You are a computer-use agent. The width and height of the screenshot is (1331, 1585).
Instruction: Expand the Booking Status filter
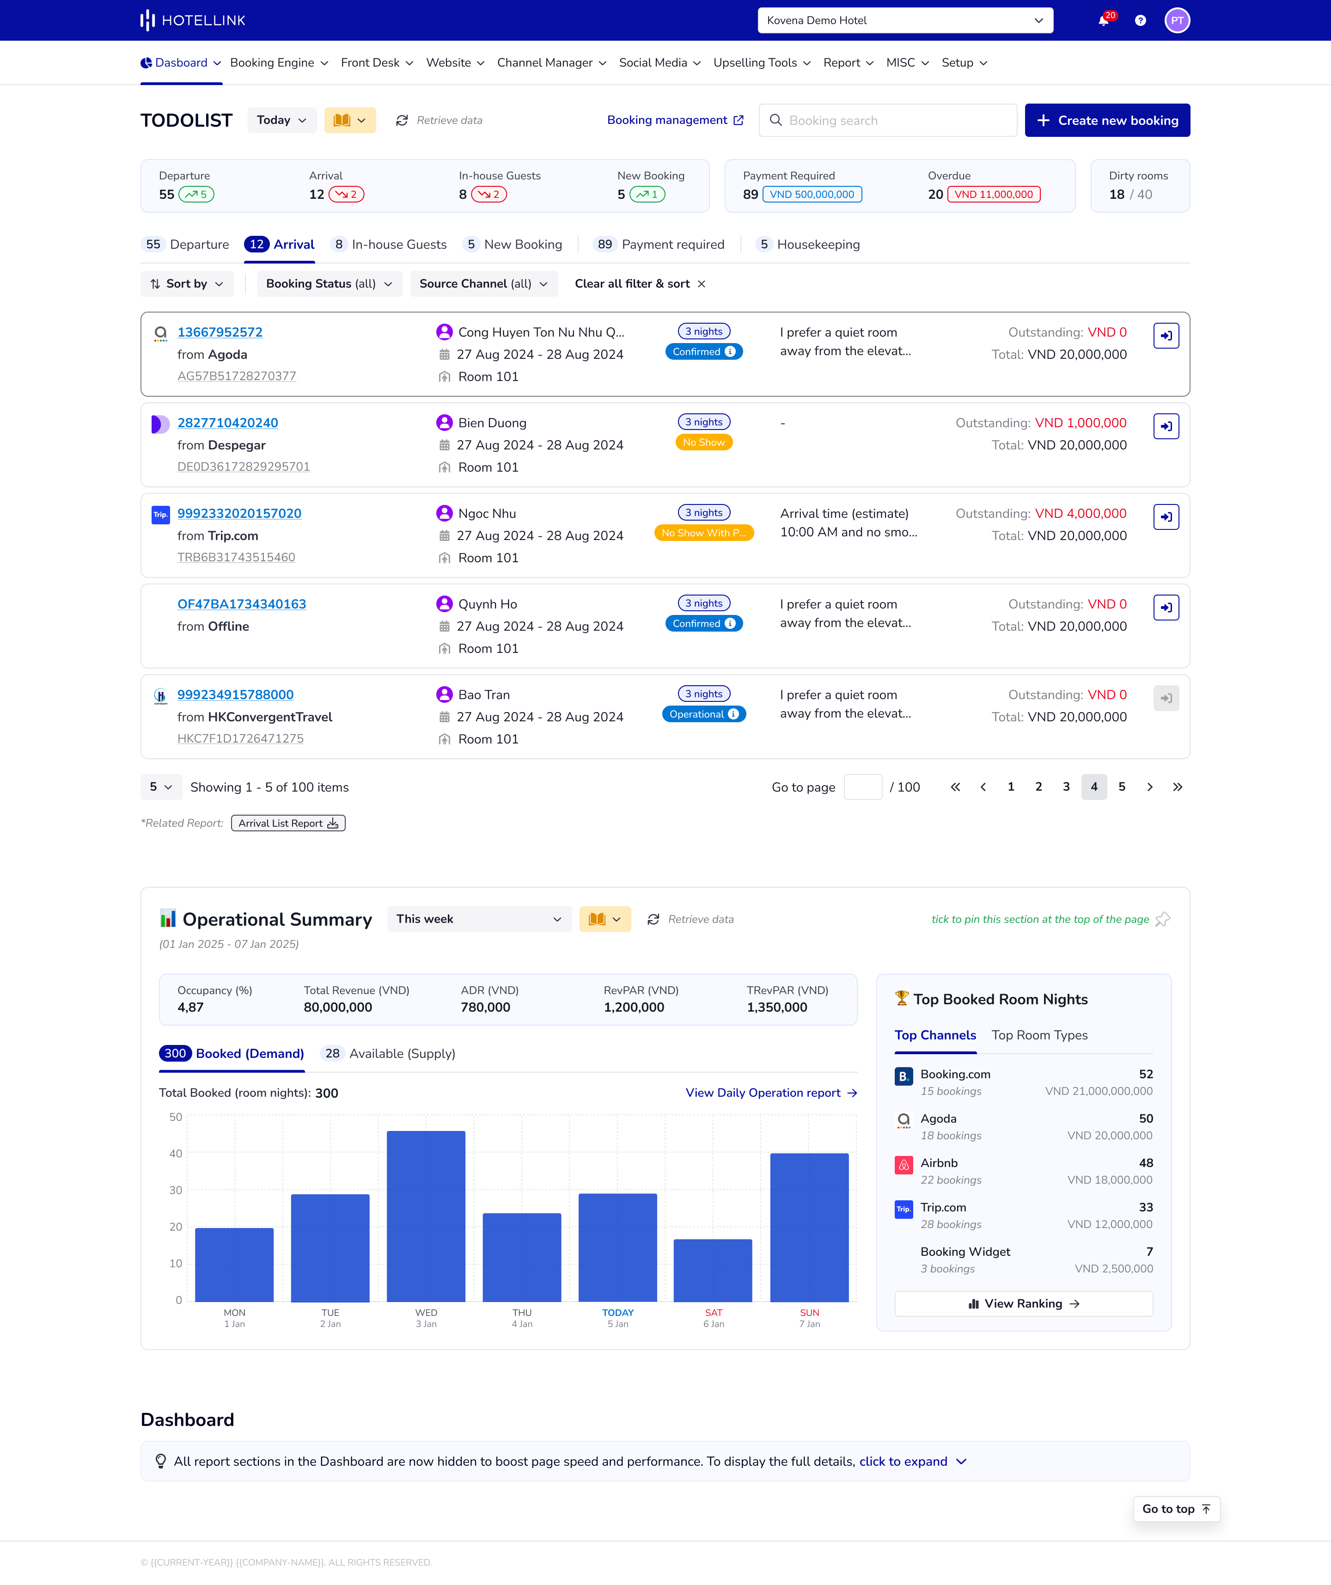pyautogui.click(x=329, y=284)
